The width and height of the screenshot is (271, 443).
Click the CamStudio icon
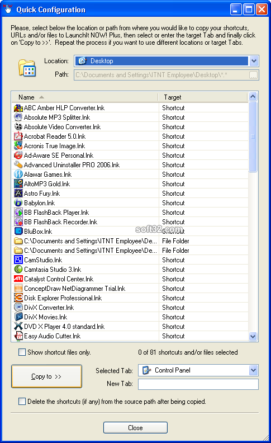point(18,260)
